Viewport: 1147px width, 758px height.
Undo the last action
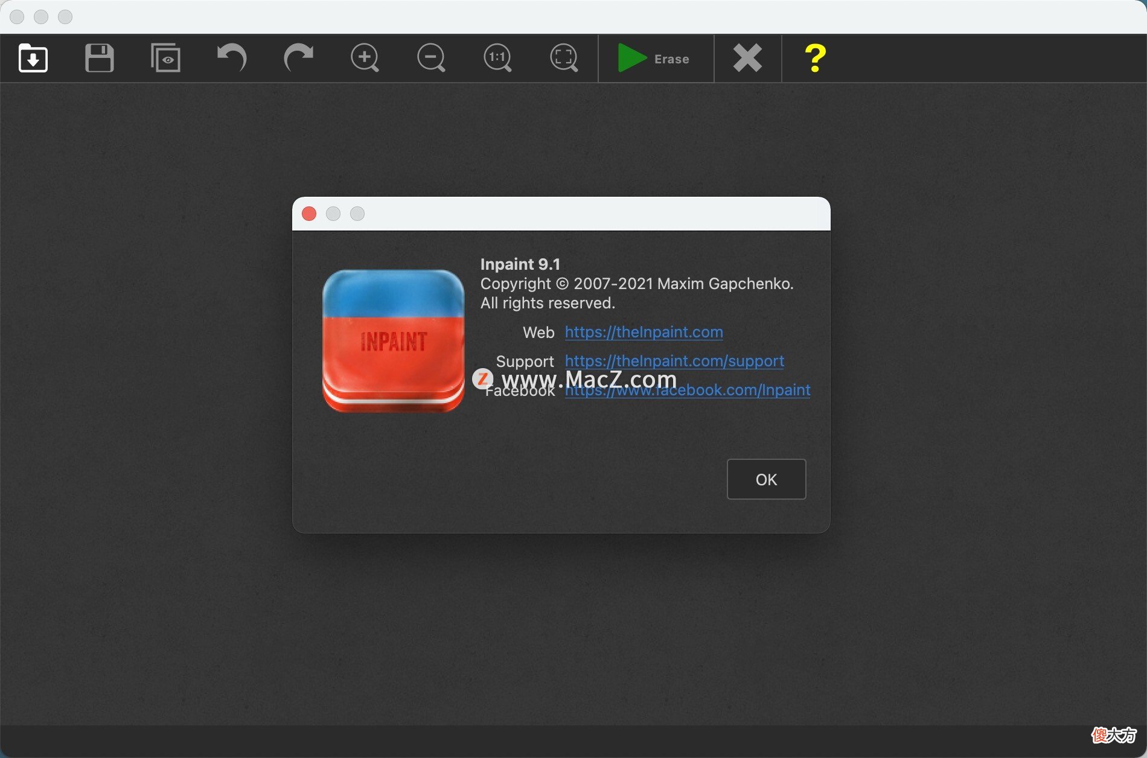click(232, 59)
